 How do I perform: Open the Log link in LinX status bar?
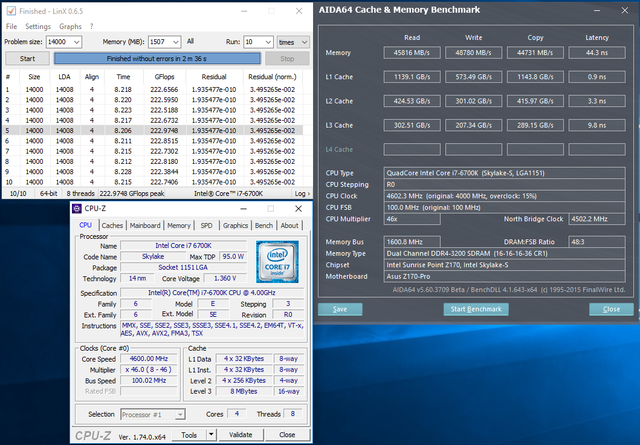coord(302,193)
